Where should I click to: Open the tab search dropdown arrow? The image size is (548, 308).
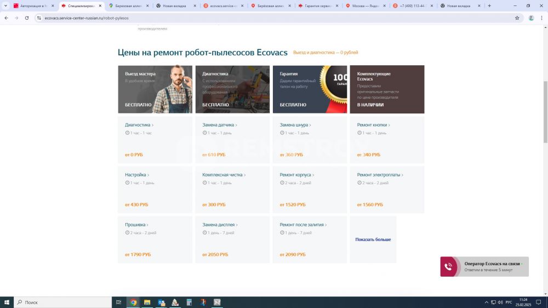[5, 5]
